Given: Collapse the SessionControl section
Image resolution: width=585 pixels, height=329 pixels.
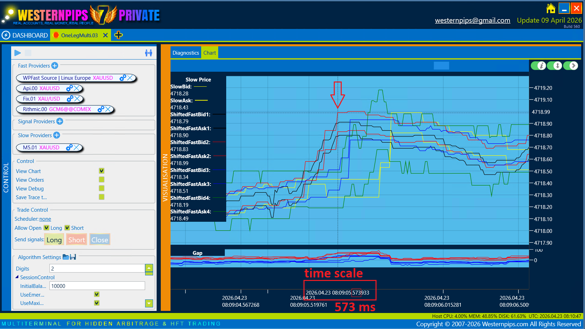Looking at the screenshot, I should (17, 277).
